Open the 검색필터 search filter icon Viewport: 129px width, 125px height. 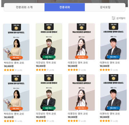(113, 18)
